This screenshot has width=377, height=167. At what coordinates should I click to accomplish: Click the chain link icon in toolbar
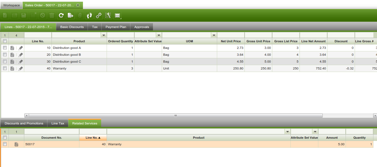click(x=98, y=16)
